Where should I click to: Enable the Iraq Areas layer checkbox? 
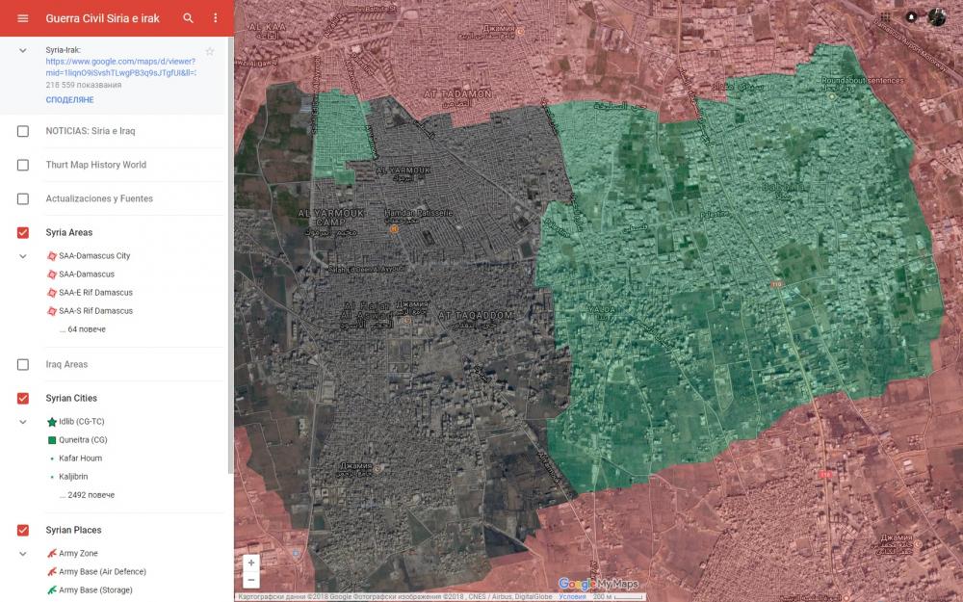(23, 365)
